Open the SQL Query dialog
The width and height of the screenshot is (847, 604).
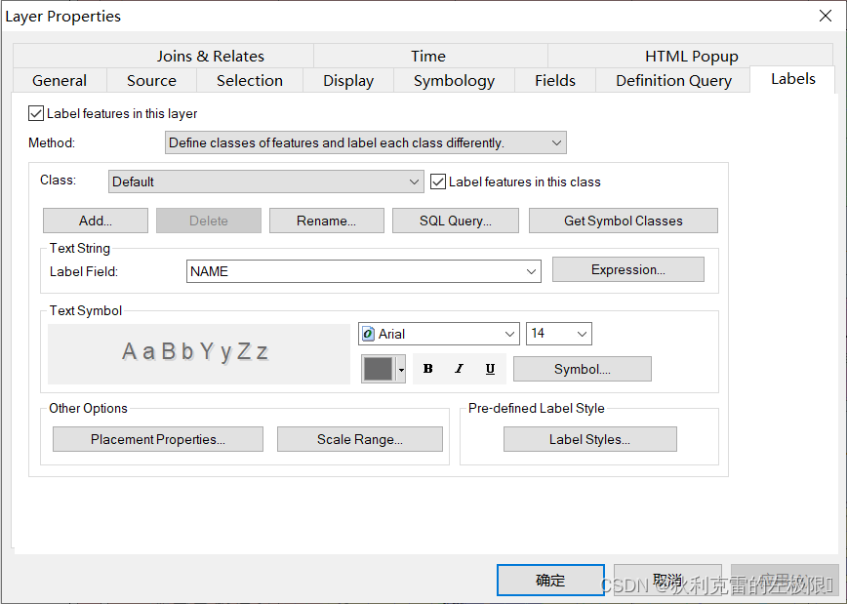pos(455,221)
